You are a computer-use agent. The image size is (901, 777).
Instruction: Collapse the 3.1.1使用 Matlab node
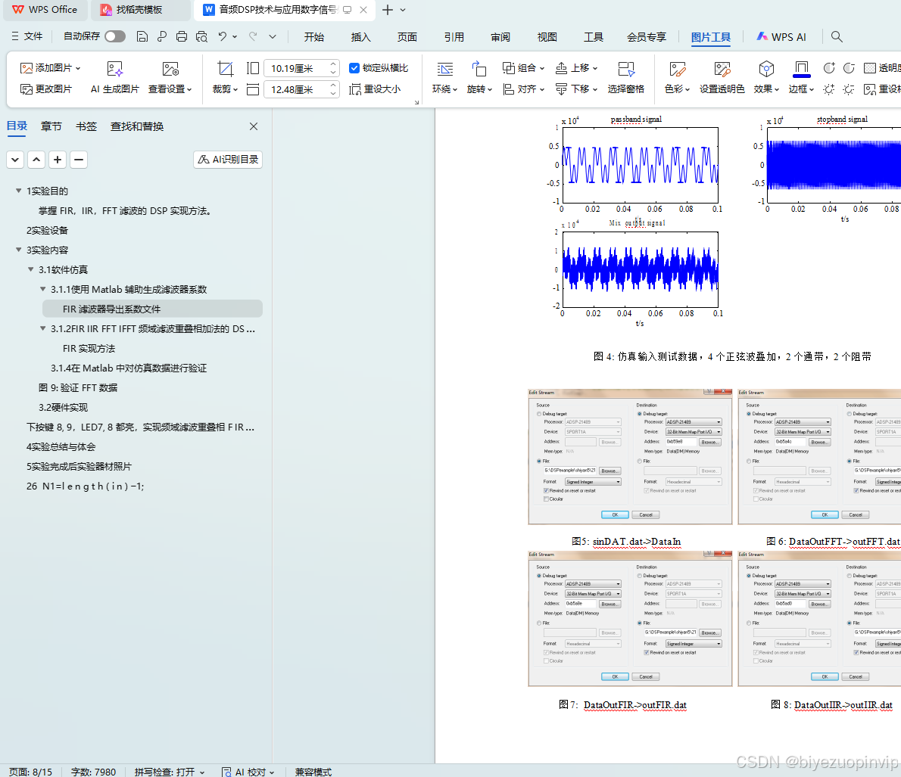click(x=42, y=289)
